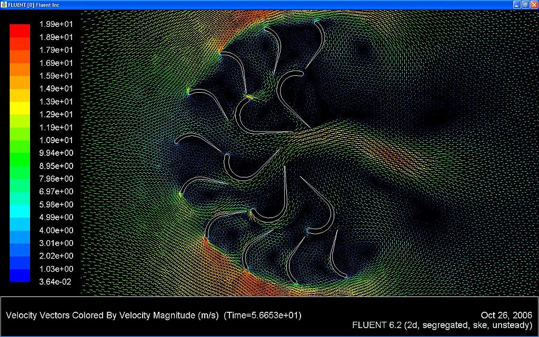Click the 1.49e+01 legend value

coord(56,88)
